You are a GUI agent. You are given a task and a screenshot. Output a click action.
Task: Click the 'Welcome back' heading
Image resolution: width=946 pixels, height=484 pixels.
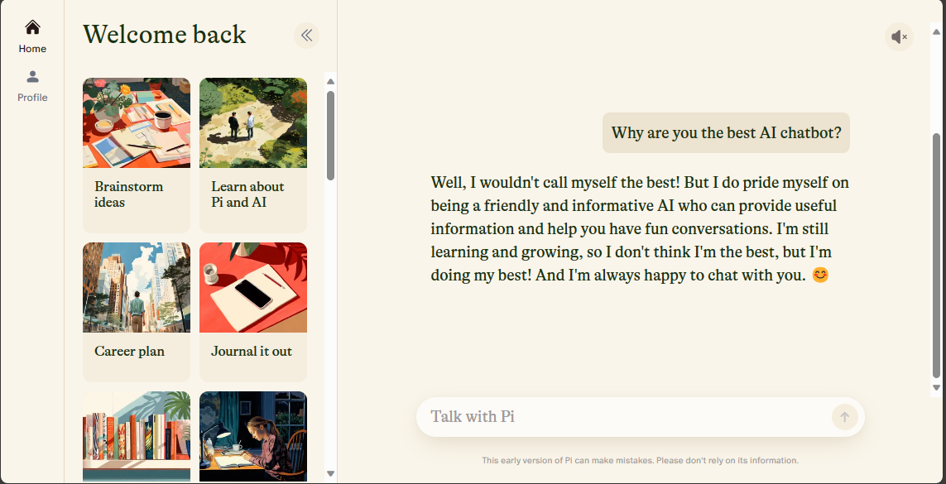click(165, 35)
